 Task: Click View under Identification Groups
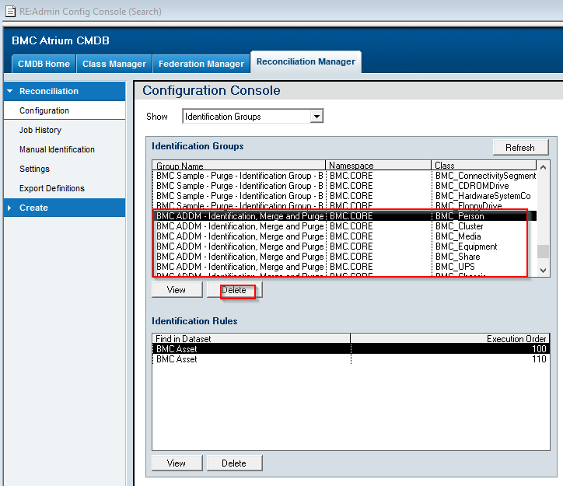click(x=177, y=290)
